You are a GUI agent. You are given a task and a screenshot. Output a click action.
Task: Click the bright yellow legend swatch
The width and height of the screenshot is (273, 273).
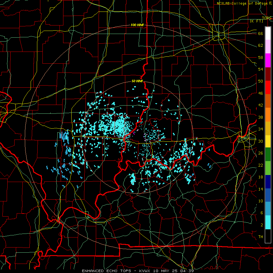(268, 141)
